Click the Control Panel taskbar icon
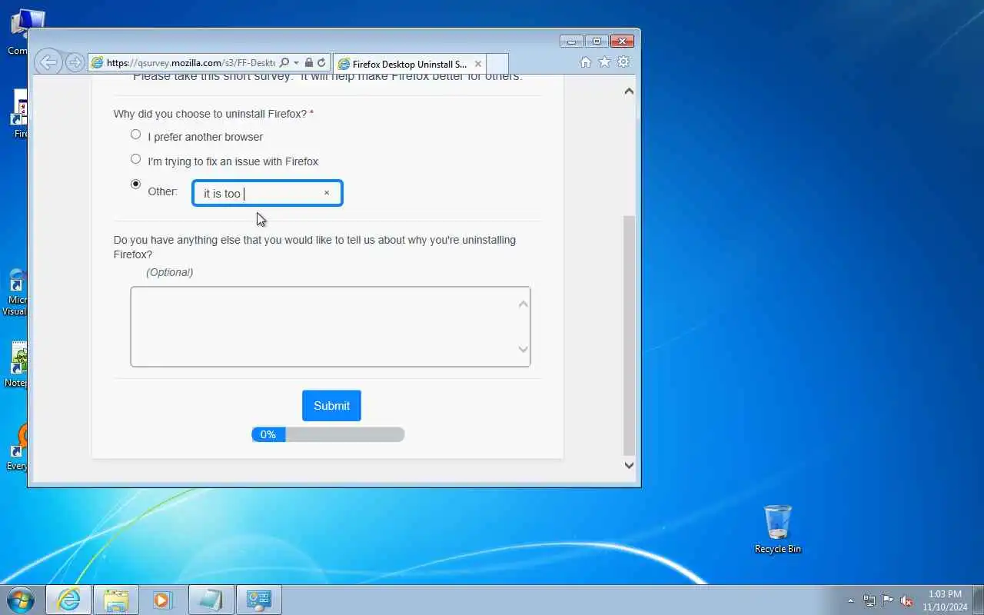Screen dimensions: 984x615 coord(258,600)
